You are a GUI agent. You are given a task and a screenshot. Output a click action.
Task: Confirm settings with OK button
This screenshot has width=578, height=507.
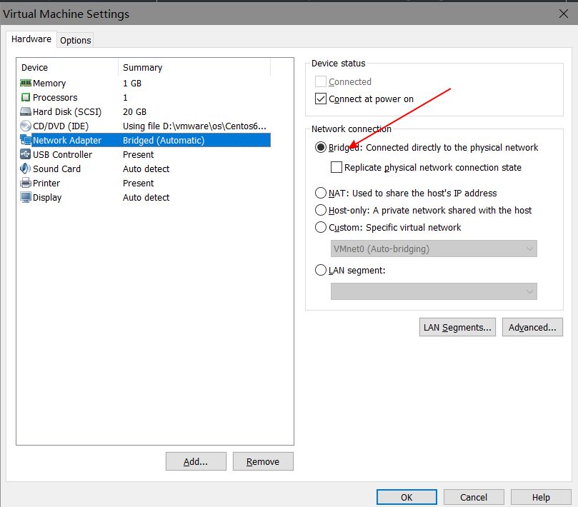[x=407, y=498]
